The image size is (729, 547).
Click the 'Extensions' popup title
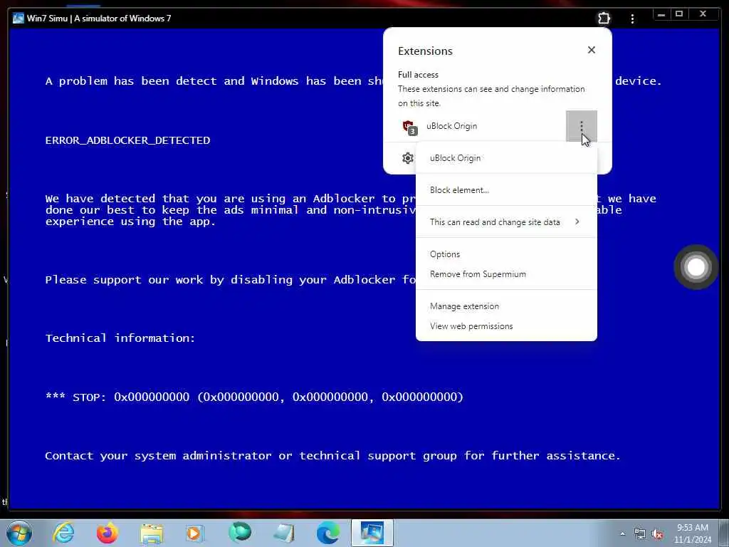pyautogui.click(x=425, y=51)
